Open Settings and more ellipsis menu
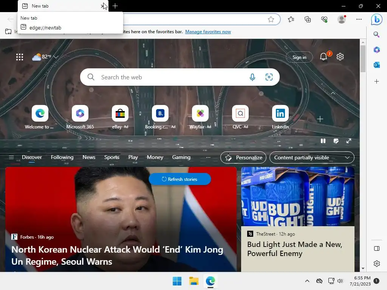387x290 pixels. 359,19
